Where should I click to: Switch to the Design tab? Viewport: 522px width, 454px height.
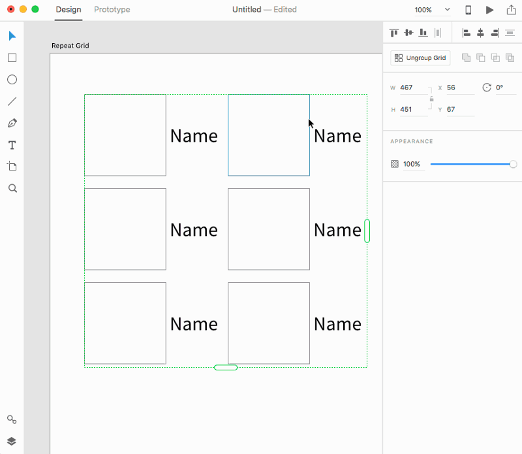[69, 10]
